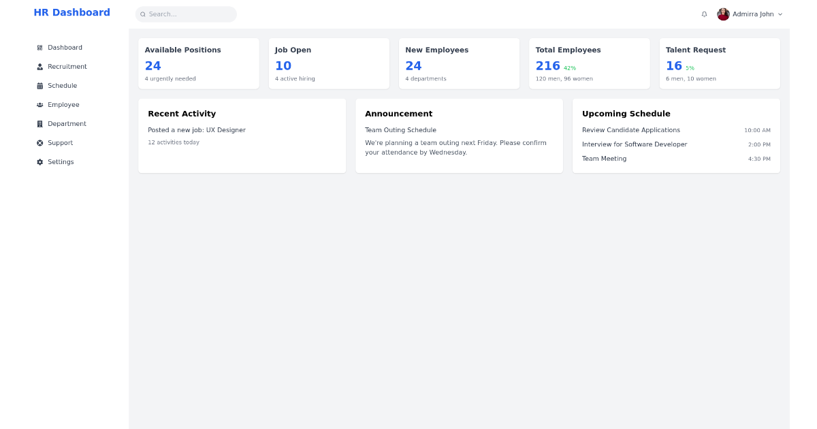Open Department using its building icon
Viewport: 817px width, 429px height.
click(x=39, y=123)
